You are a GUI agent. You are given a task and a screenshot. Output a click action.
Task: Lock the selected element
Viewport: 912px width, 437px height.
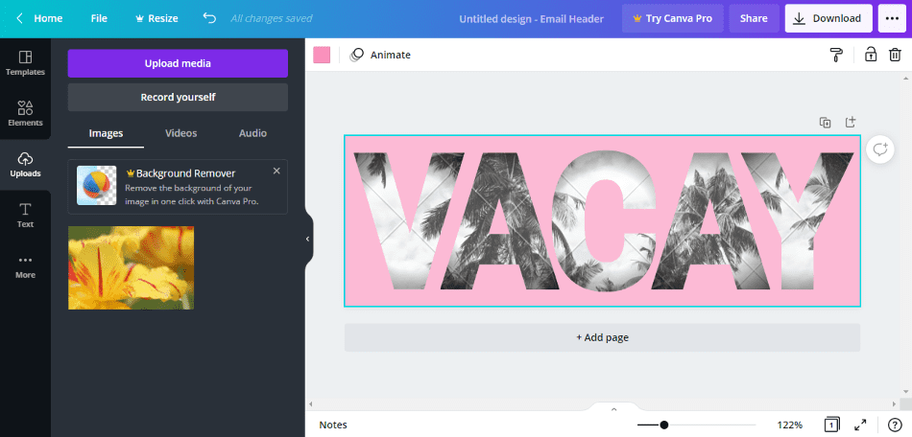(x=870, y=55)
